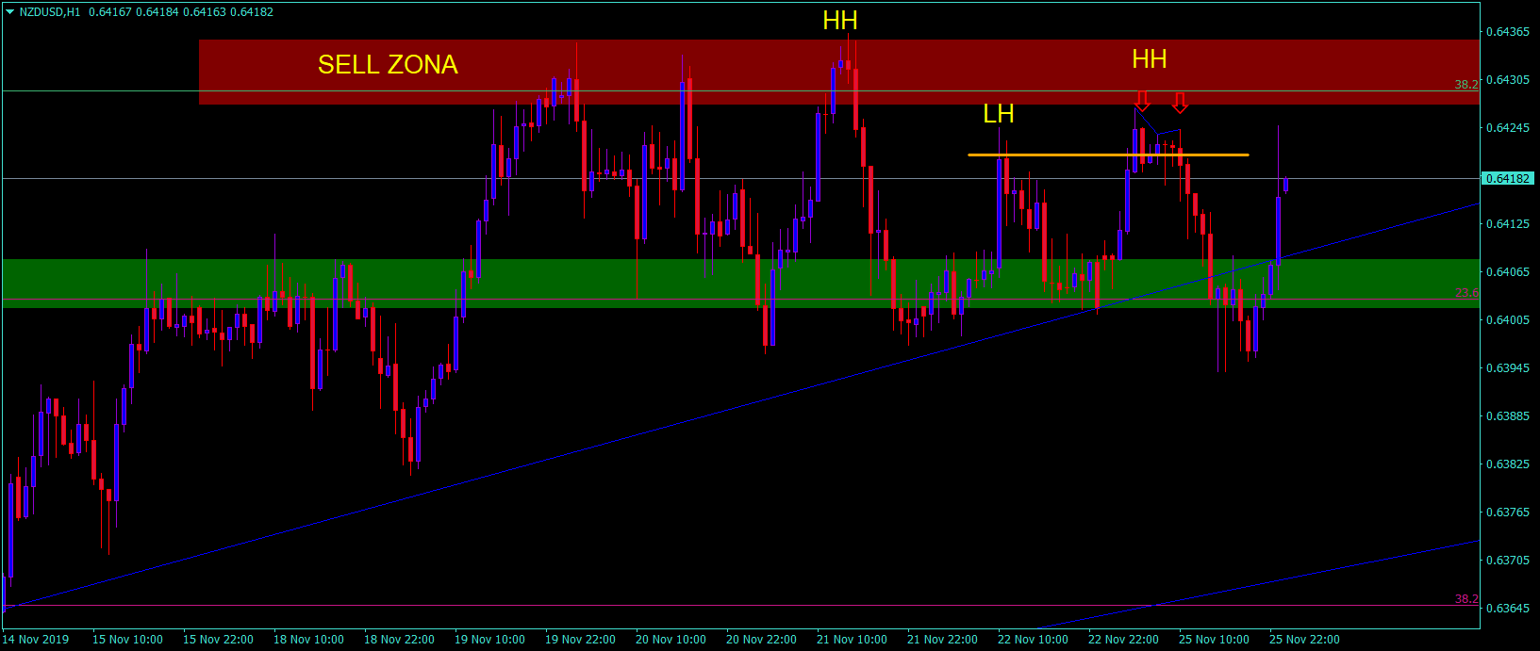Click the 38.2 Fibonacci label near 0.64305

pos(1466,85)
